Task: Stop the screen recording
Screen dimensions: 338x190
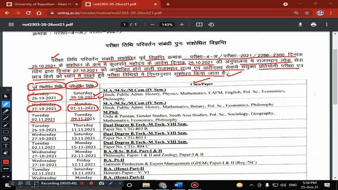Action: click(91, 183)
